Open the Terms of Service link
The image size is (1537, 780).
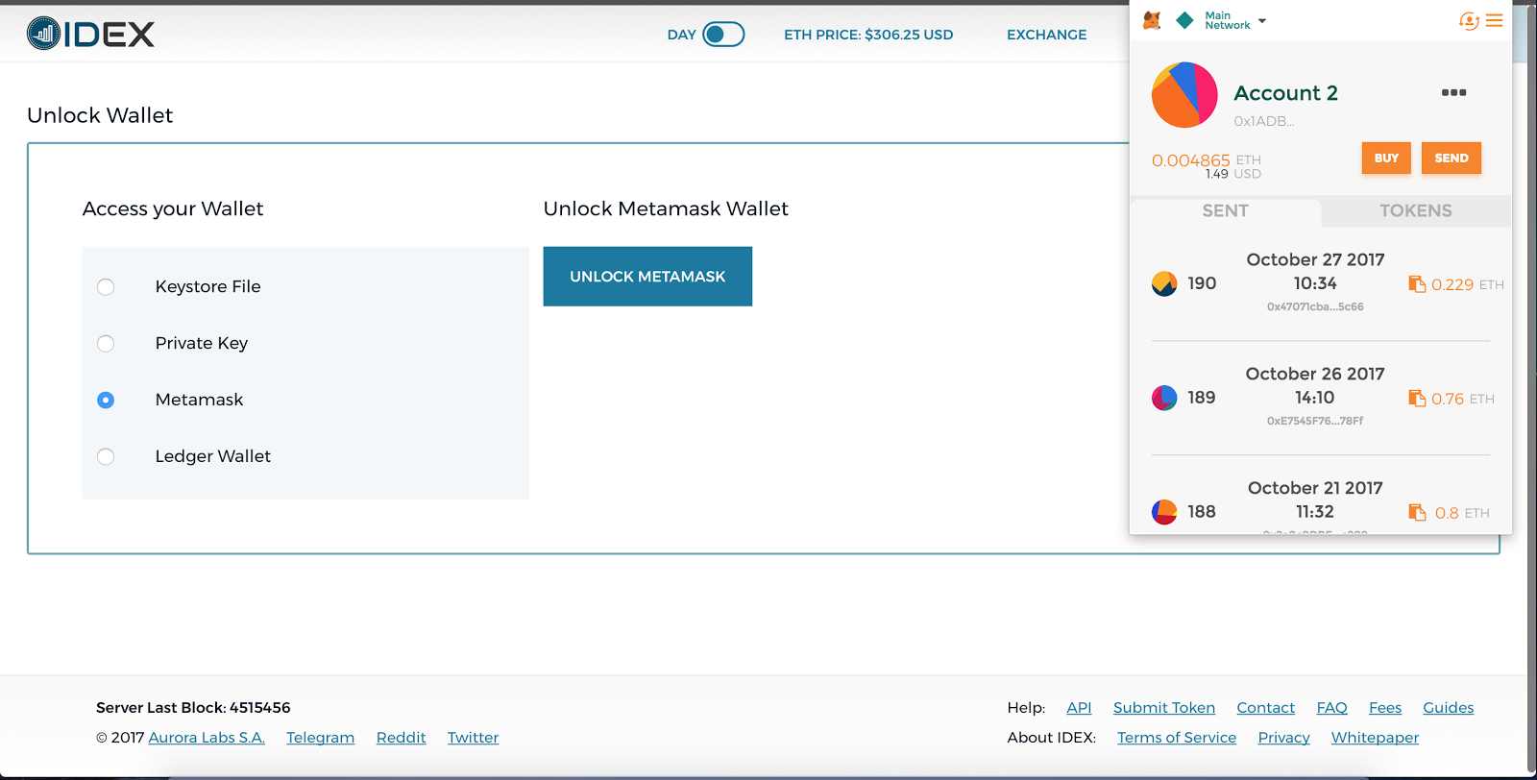point(1177,738)
